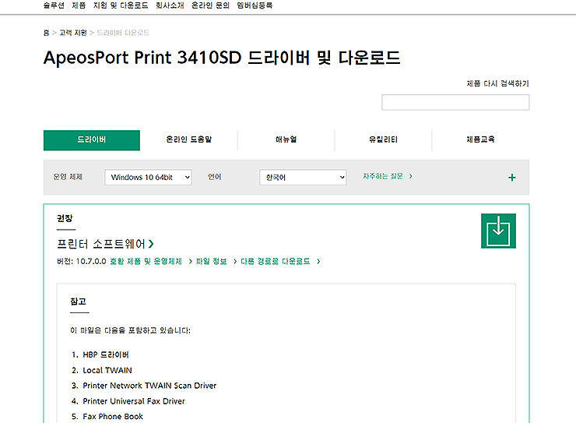The image size is (576, 423).
Task: Open 온라인 문의 in the top menu
Action: (x=210, y=5)
